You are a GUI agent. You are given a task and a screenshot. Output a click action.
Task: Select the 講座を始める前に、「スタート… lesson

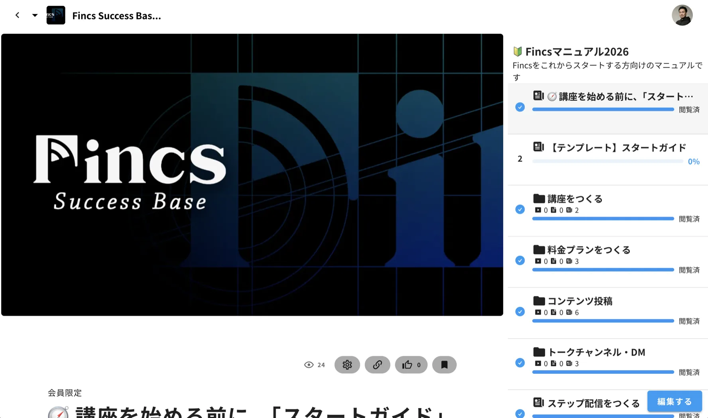[608, 108]
